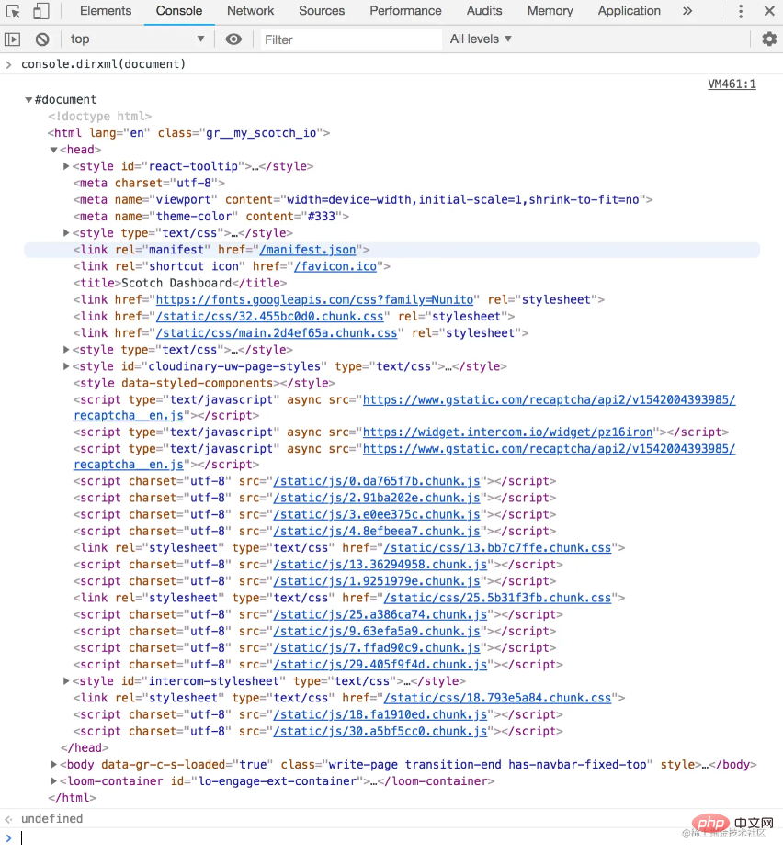
Task: Open the 25.a386ca74.chunk.js link
Action: 380,614
